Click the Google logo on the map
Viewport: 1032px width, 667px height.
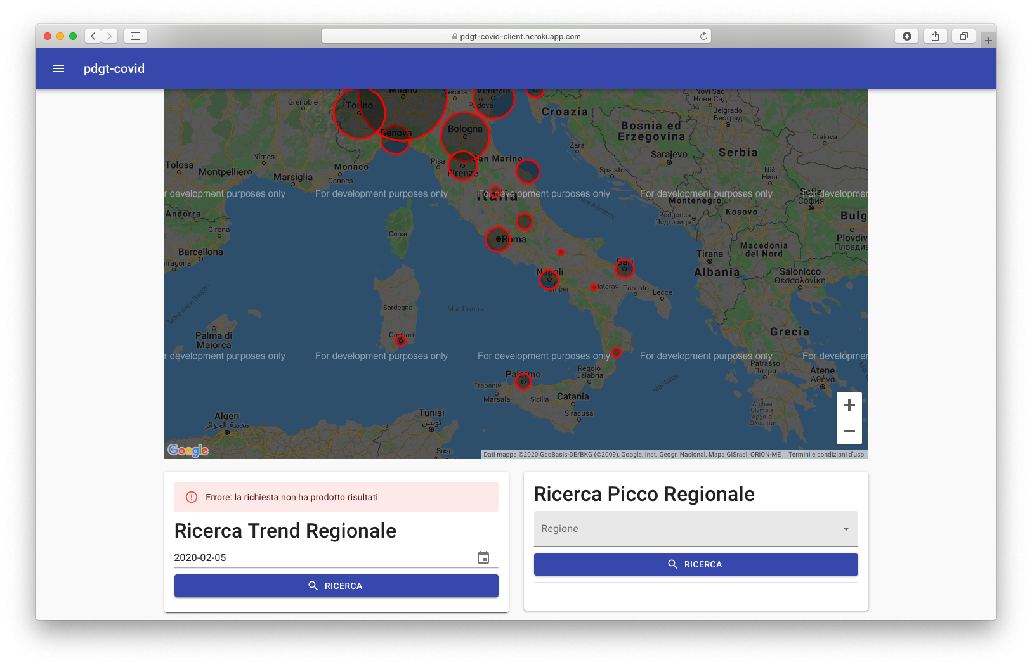(x=188, y=450)
